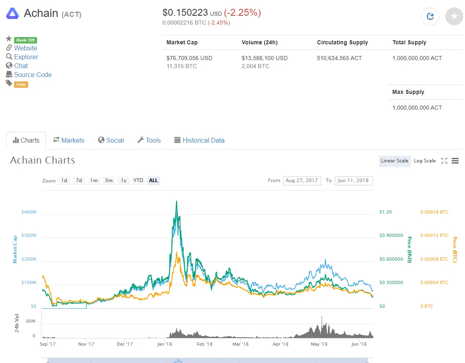Click the Circulating Supply value 510,634,565 ACT
Screen dimensions: 465x363
pyautogui.click(x=339, y=58)
